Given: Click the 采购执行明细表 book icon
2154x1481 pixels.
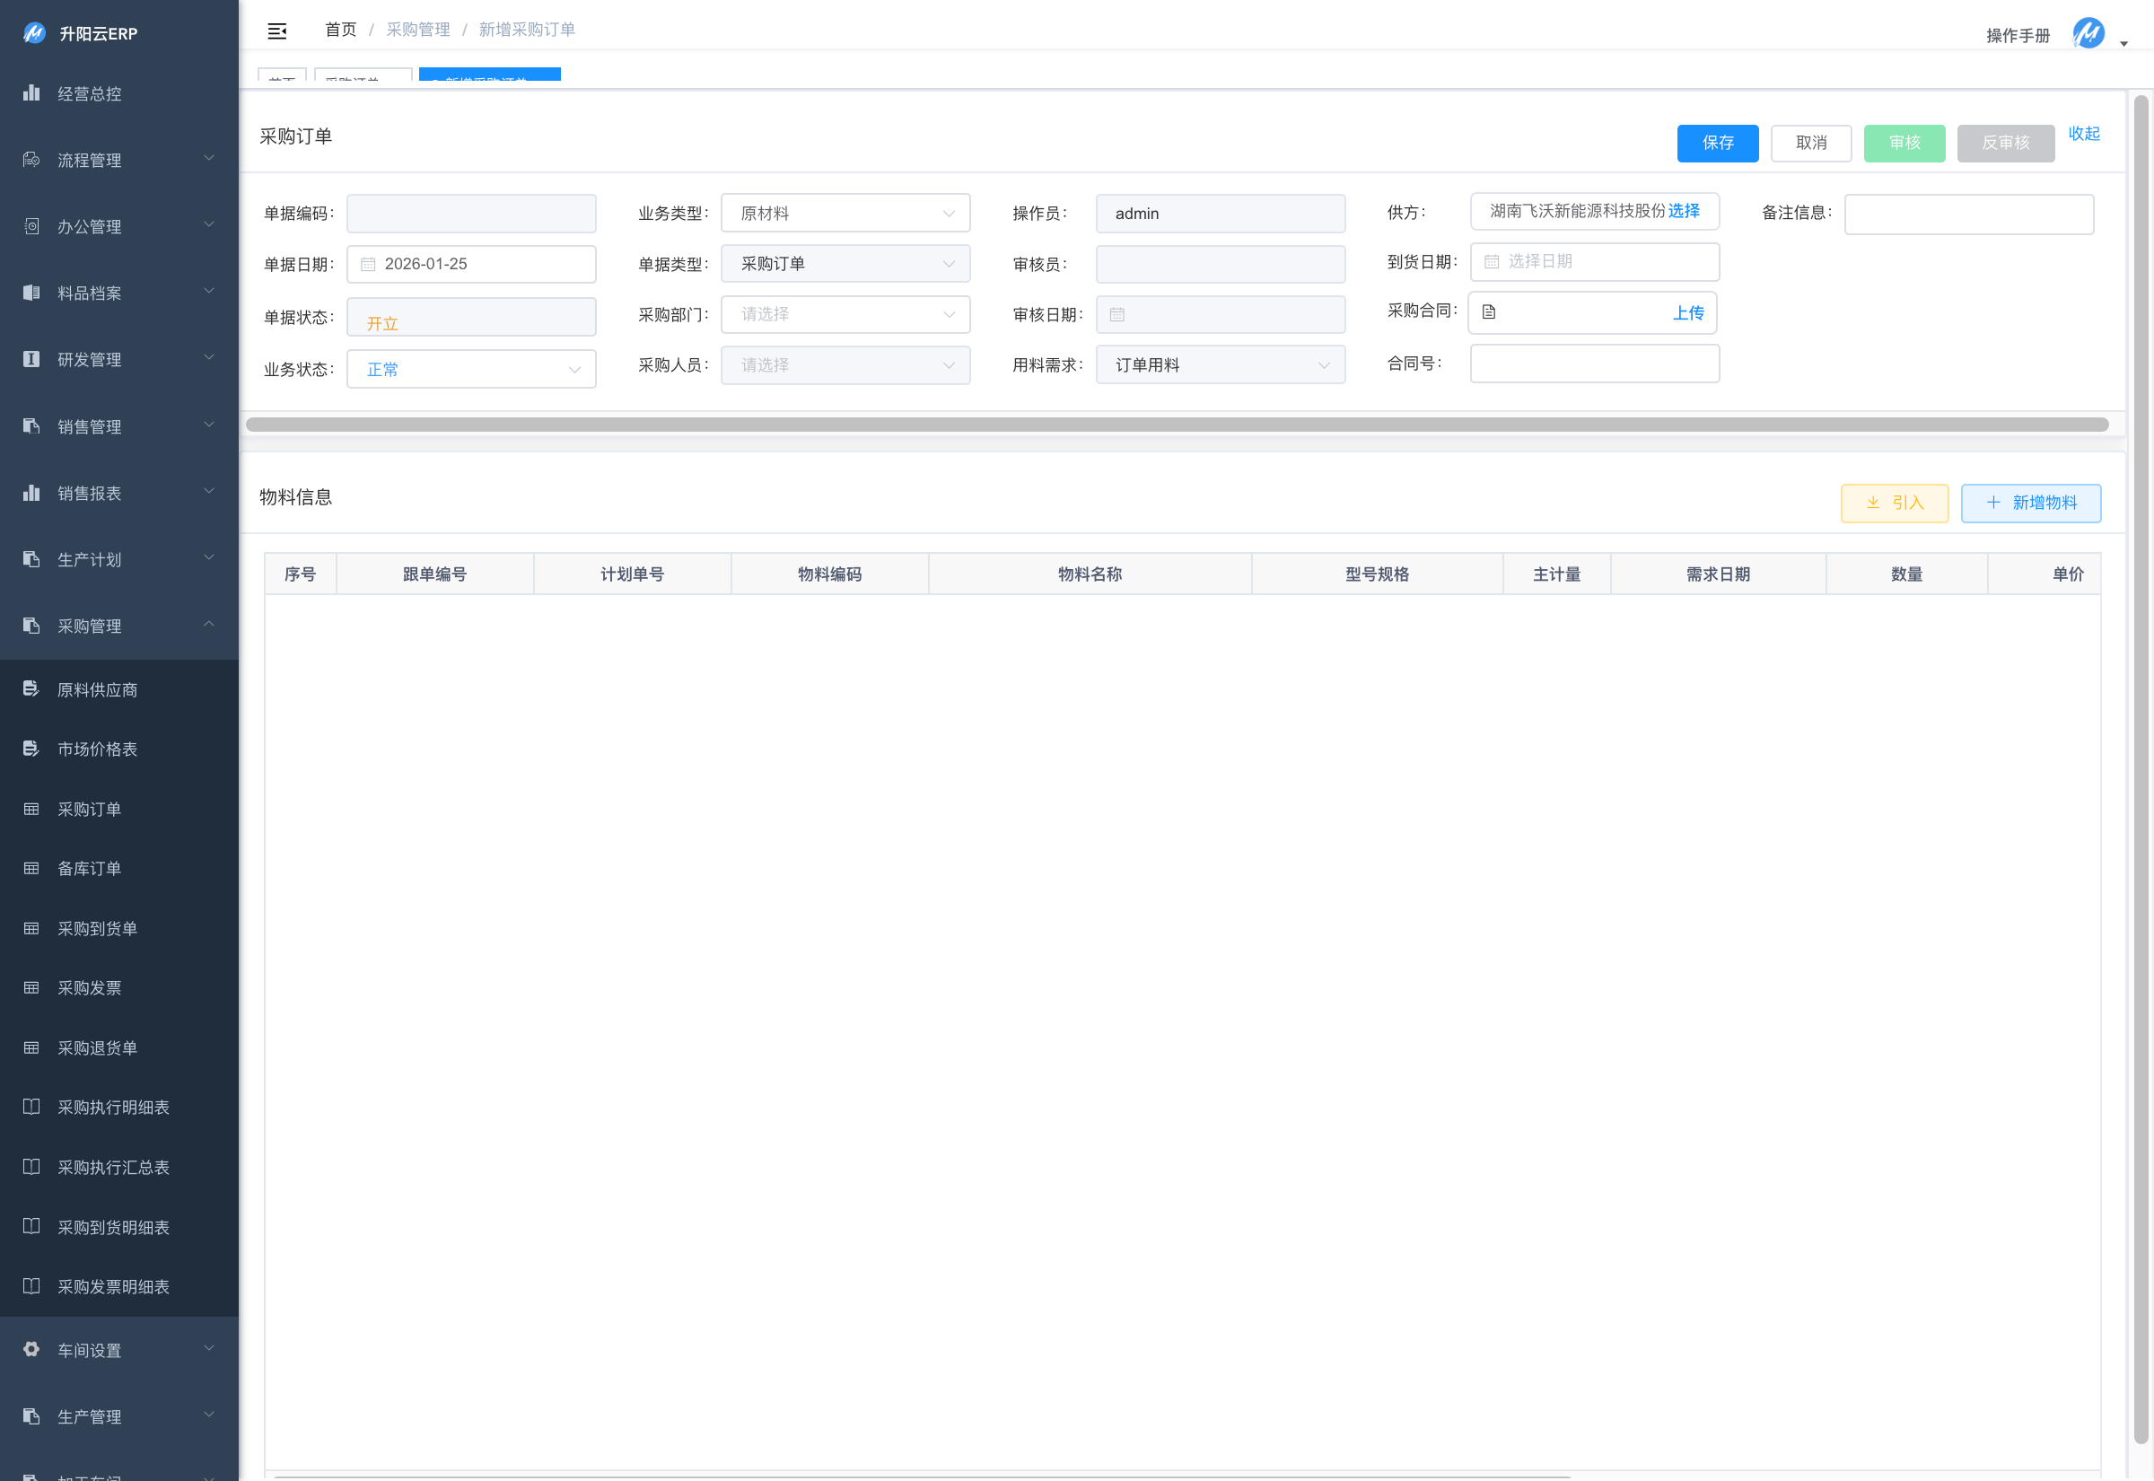Looking at the screenshot, I should click(31, 1107).
